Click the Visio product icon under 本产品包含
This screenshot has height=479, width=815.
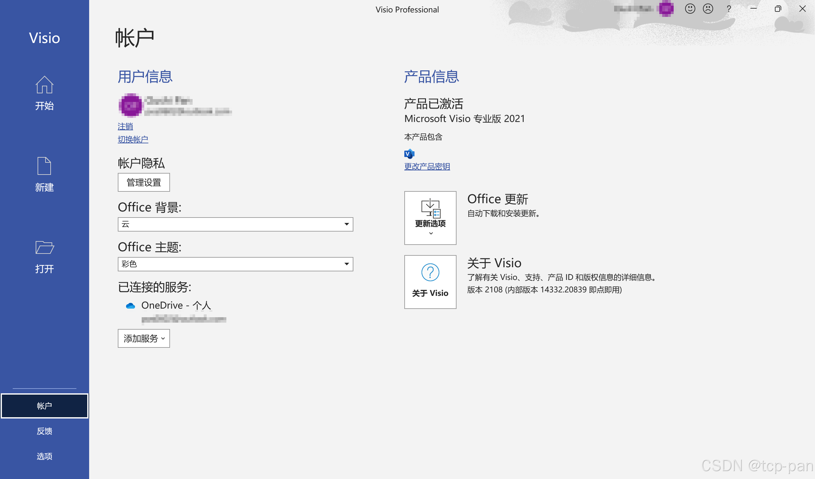(409, 154)
